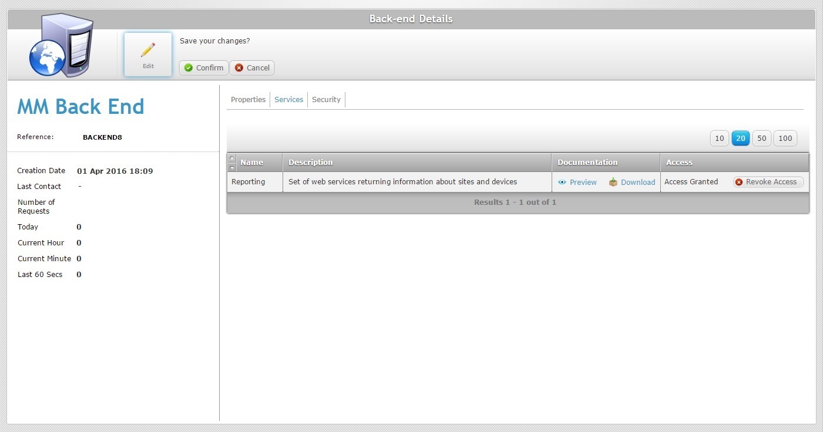
Task: Select the Reporting service name cell
Action: pyautogui.click(x=255, y=182)
